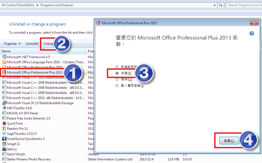Click the Microsoft .NET Framework 4.5 icon
This screenshot has width=262, height=163.
[4, 57]
